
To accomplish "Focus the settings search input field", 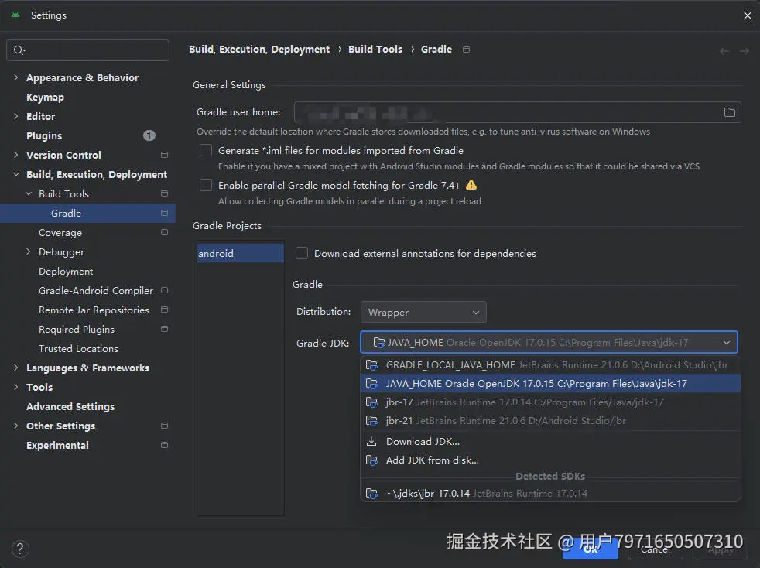I will (87, 50).
